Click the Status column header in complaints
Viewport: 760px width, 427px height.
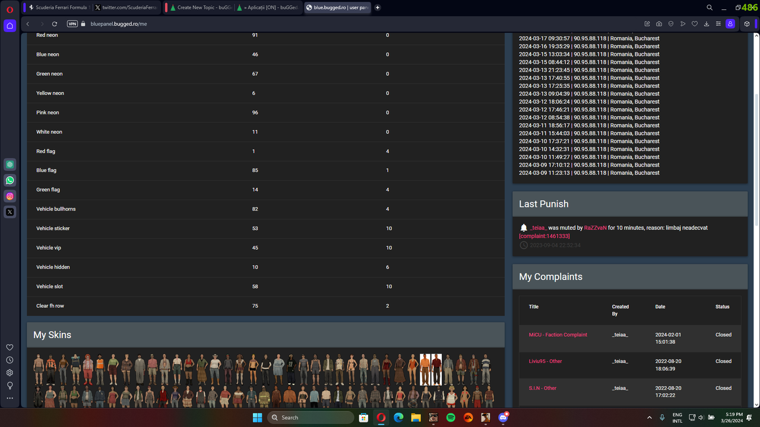[x=722, y=307]
